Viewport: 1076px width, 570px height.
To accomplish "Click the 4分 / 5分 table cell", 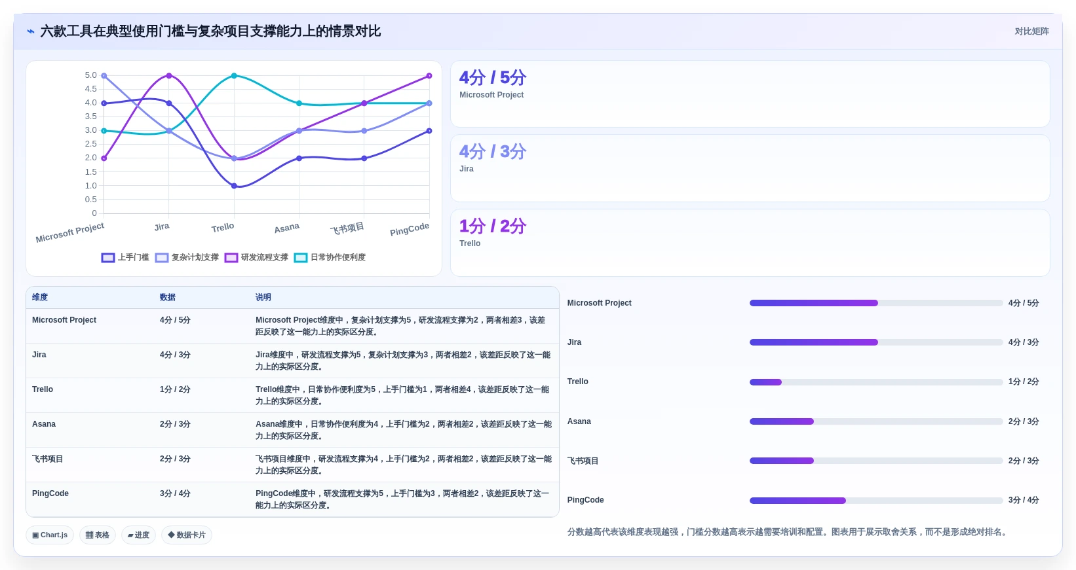I will click(x=175, y=320).
